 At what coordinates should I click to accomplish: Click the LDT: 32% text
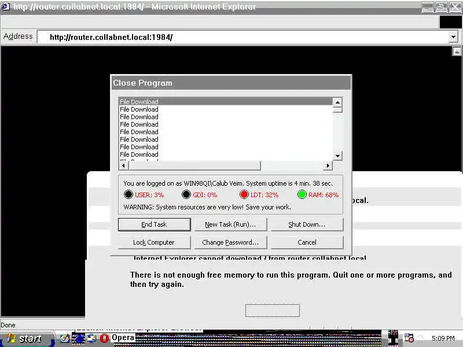coord(264,195)
